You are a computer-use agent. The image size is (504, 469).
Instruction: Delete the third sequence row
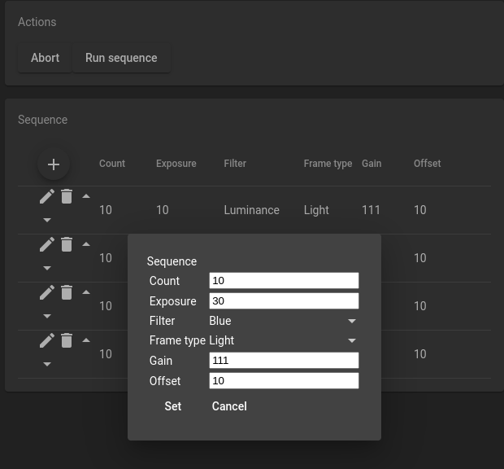click(67, 292)
